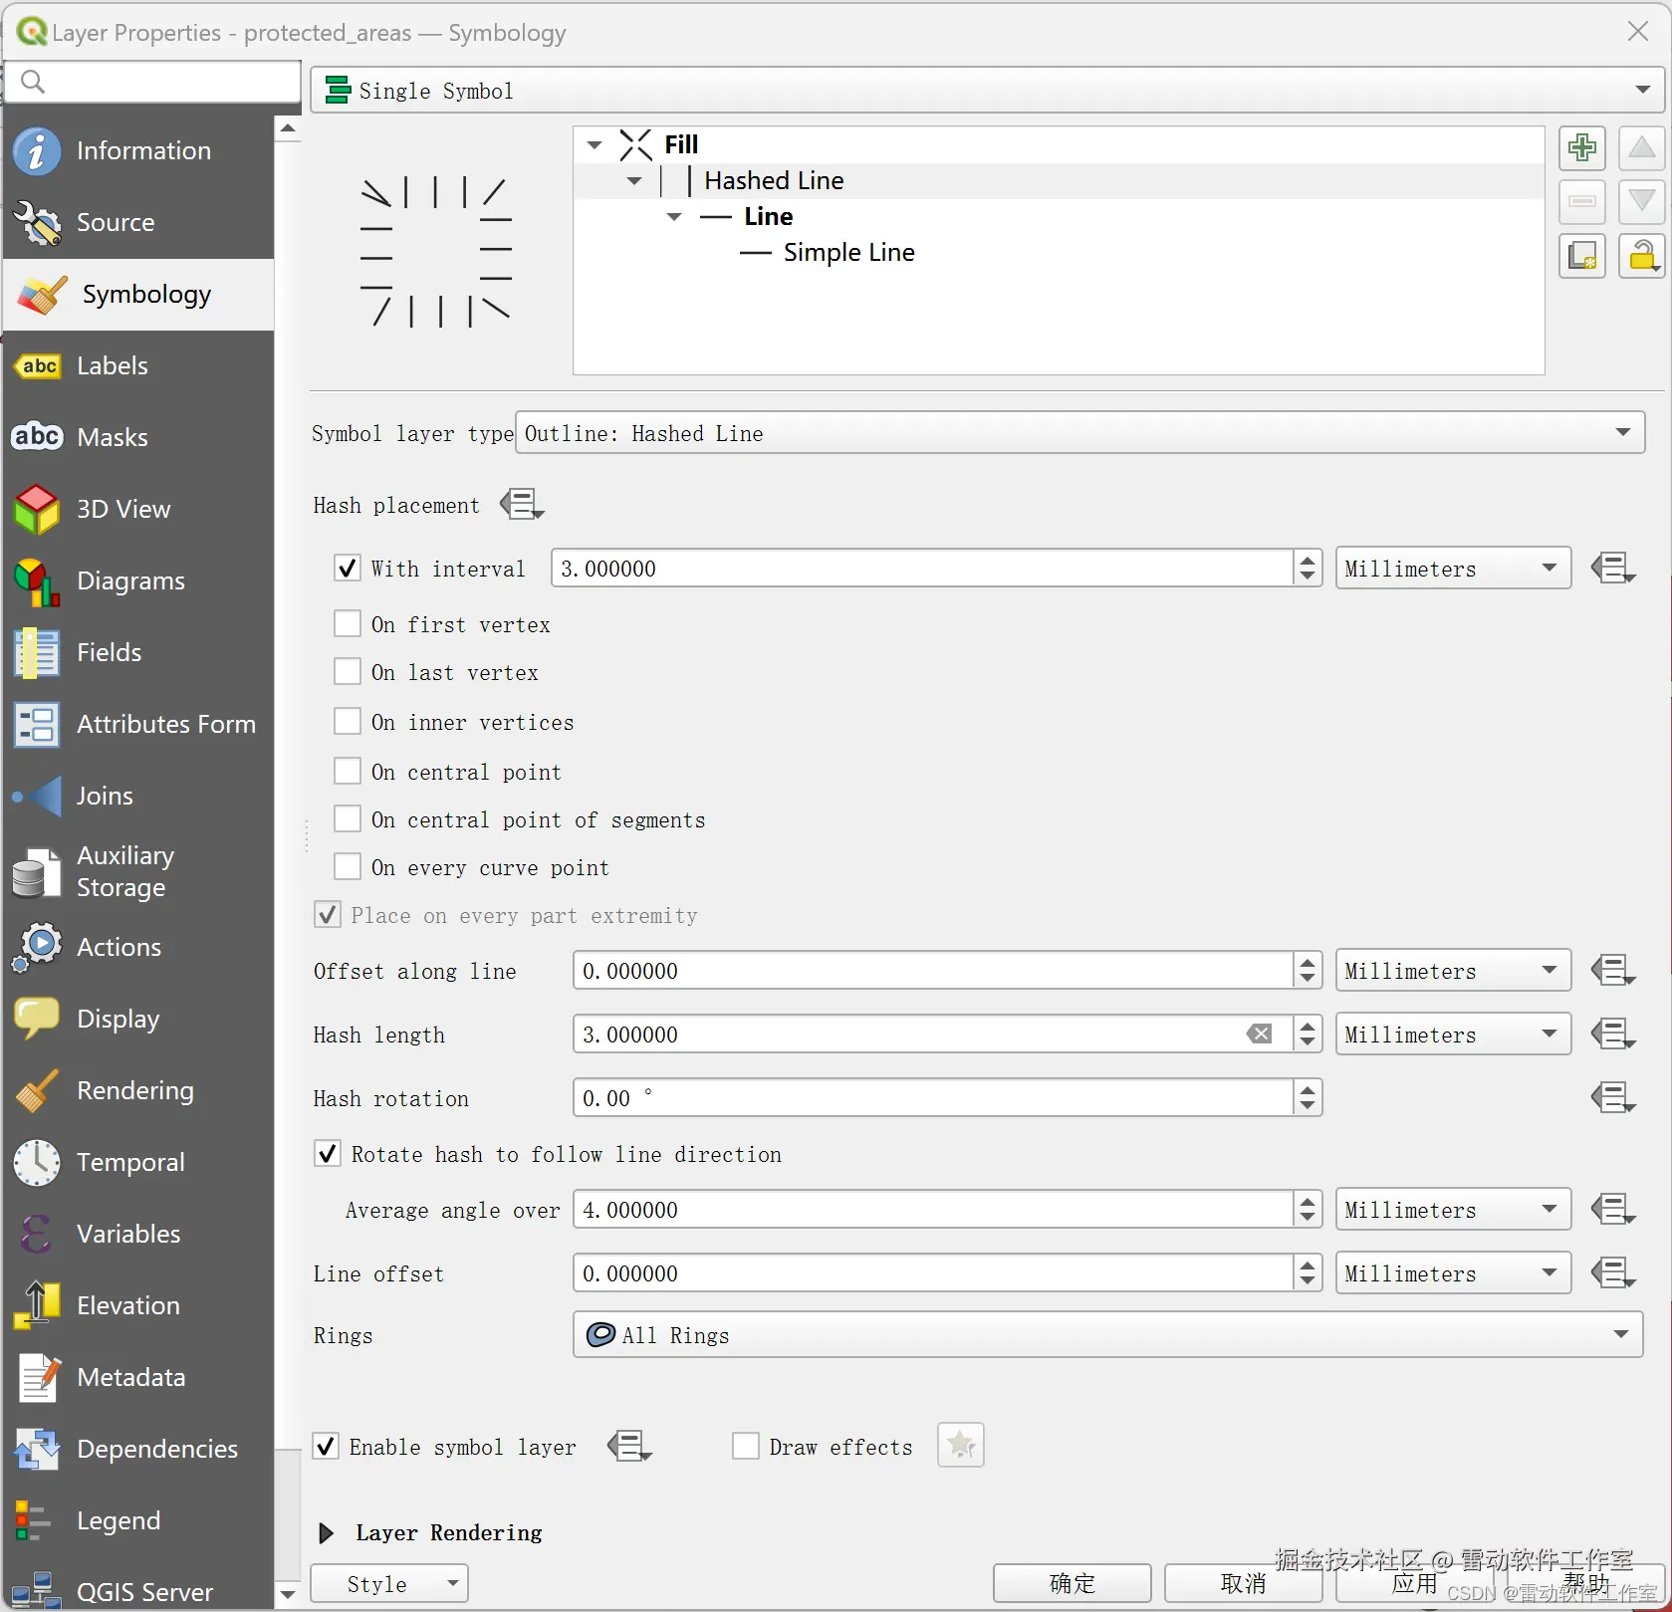Open the Metadata section
Viewport: 1672px width, 1612px height.
pyautogui.click(x=138, y=1377)
